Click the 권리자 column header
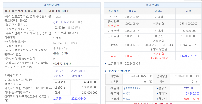Screen dimensions: 202x104 click(159, 11)
